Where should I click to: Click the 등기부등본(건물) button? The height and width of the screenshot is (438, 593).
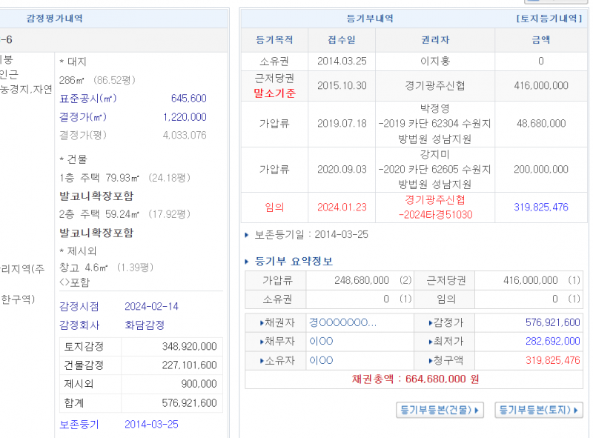click(x=441, y=410)
